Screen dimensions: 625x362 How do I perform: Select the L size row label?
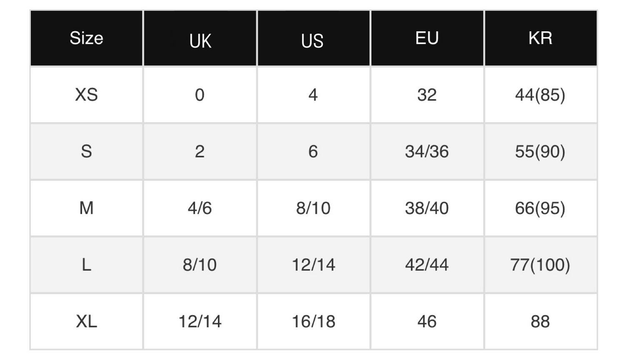(86, 265)
